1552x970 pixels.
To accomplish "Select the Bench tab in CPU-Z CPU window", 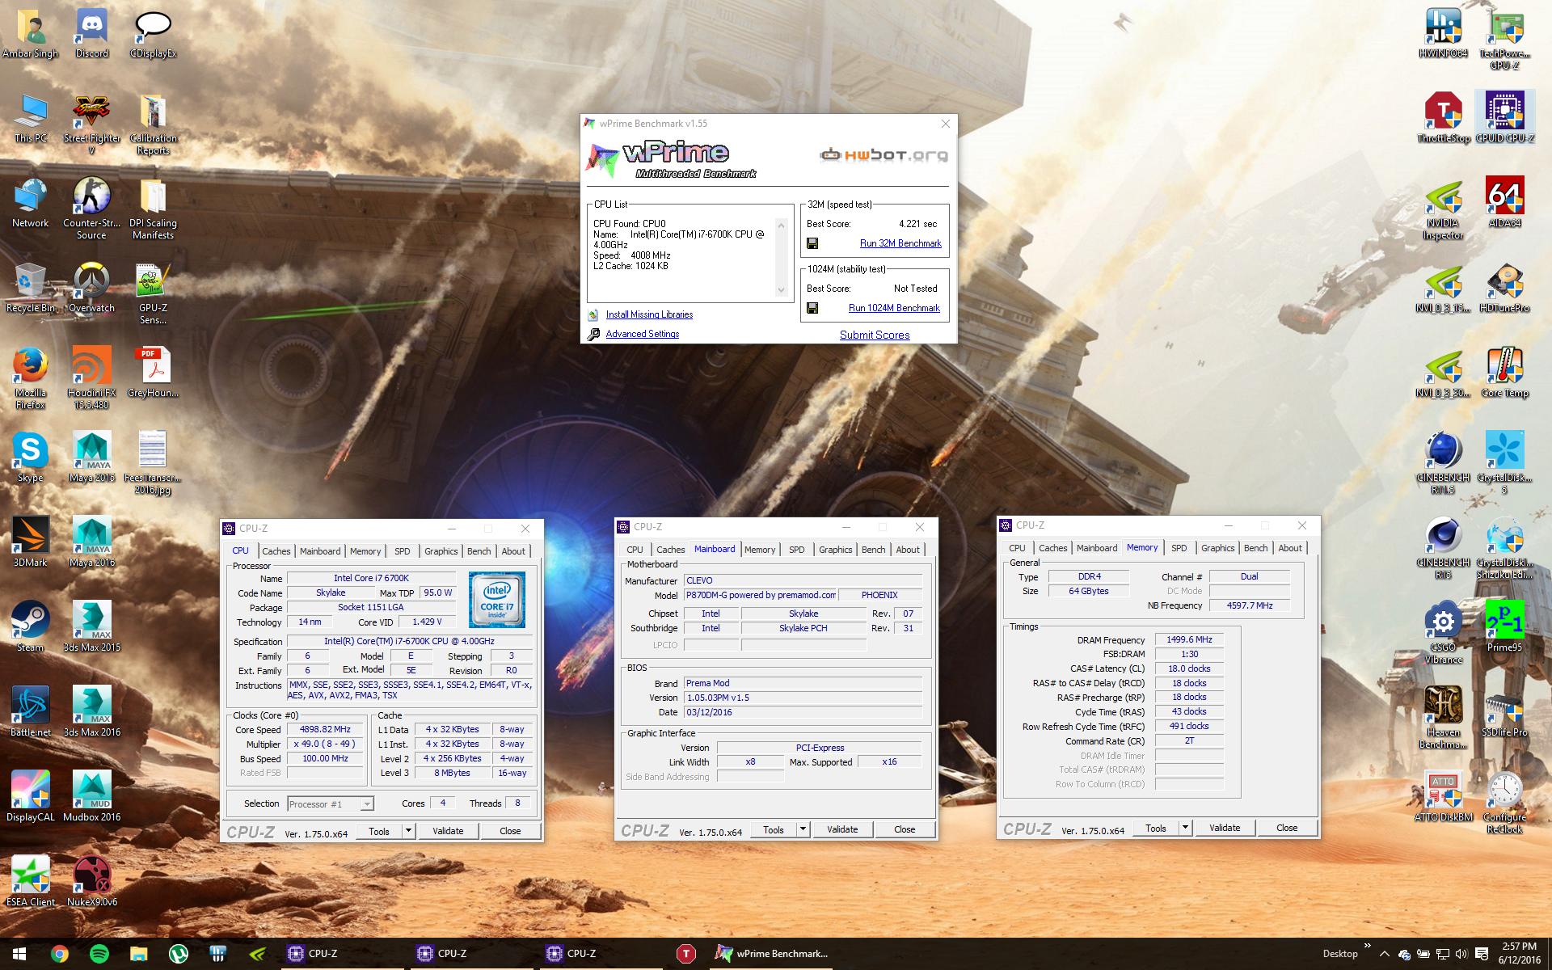I will point(479,551).
